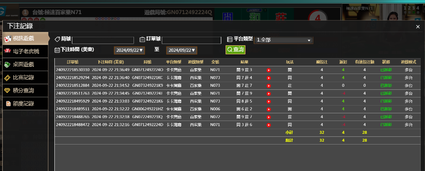
Task: Open the 桌面遊戲 records tab
Action: pos(25,65)
